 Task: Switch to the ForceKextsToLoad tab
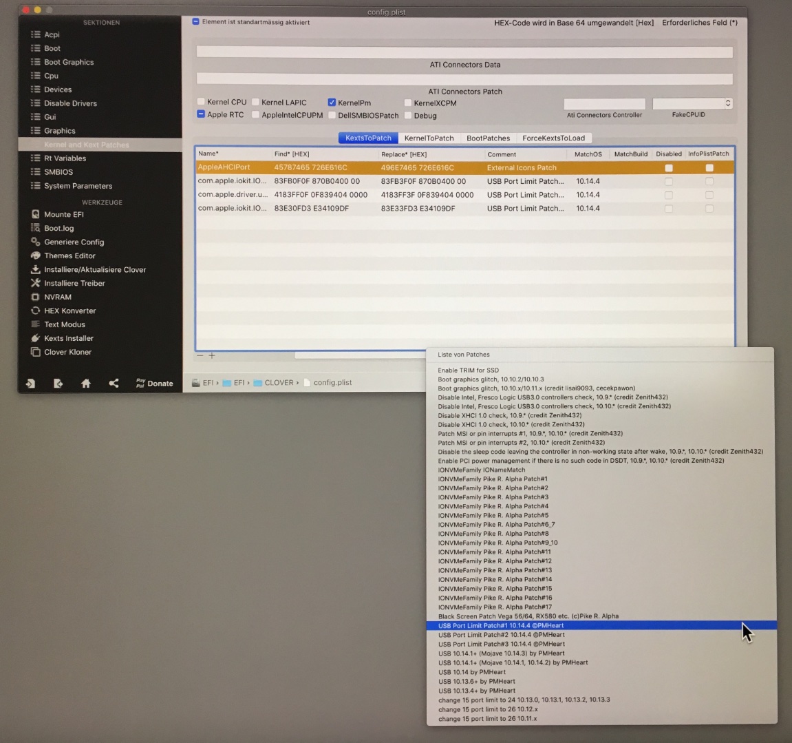click(x=554, y=138)
